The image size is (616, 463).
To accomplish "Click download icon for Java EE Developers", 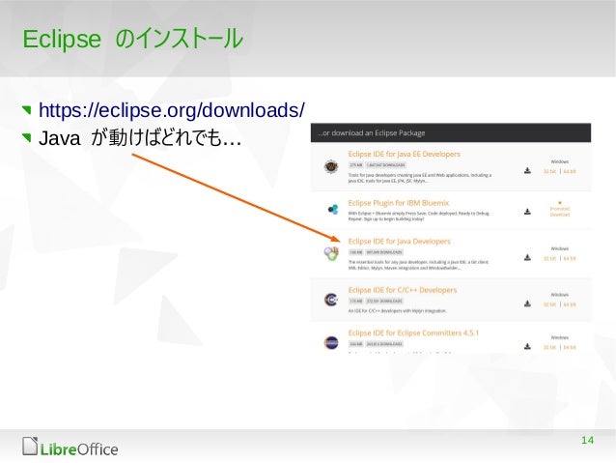I will click(x=527, y=170).
